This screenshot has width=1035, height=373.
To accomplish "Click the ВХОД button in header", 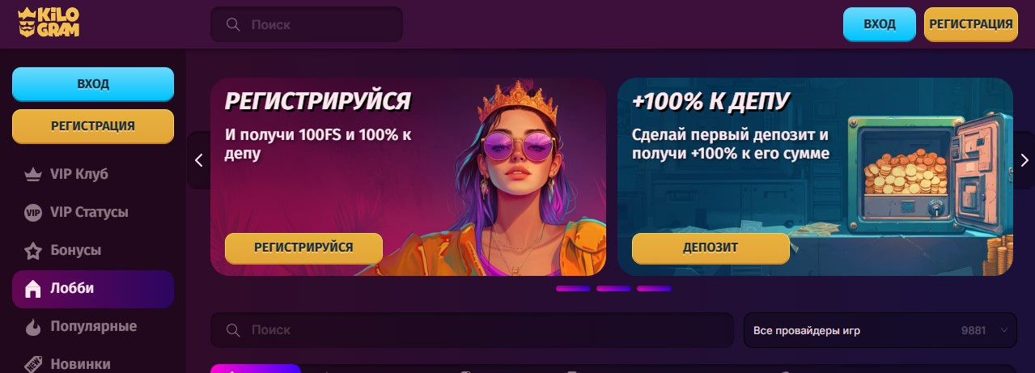I will click(880, 24).
